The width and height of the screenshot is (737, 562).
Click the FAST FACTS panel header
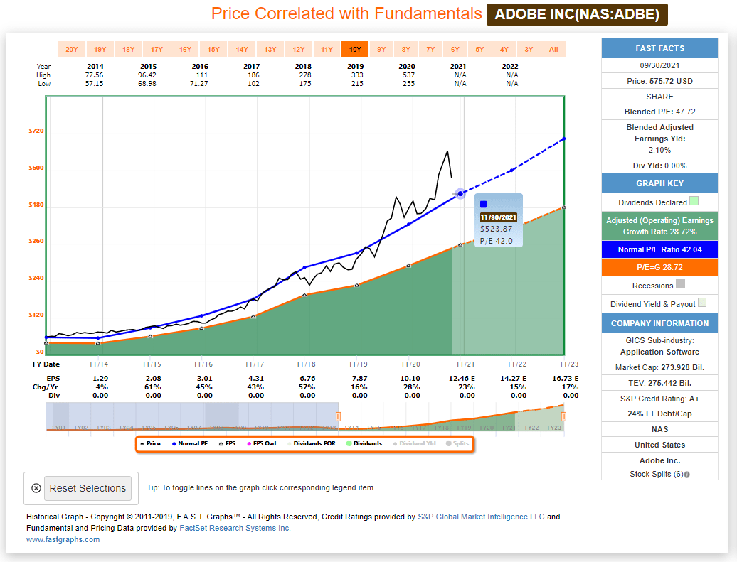(x=659, y=48)
